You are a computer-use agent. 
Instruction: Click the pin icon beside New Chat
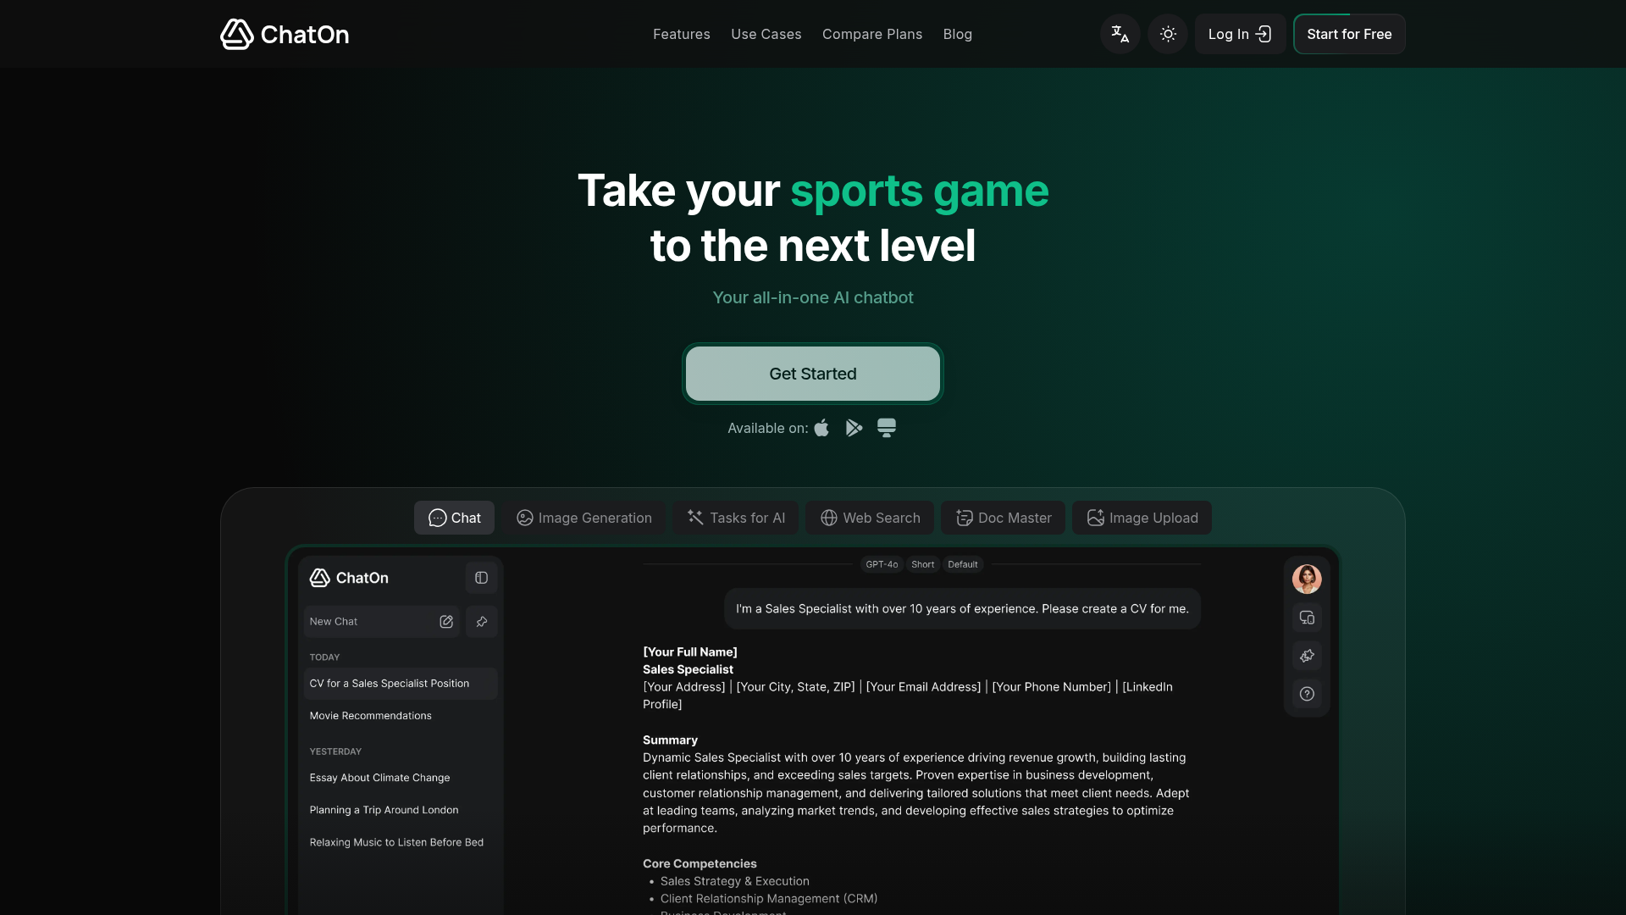pos(482,622)
